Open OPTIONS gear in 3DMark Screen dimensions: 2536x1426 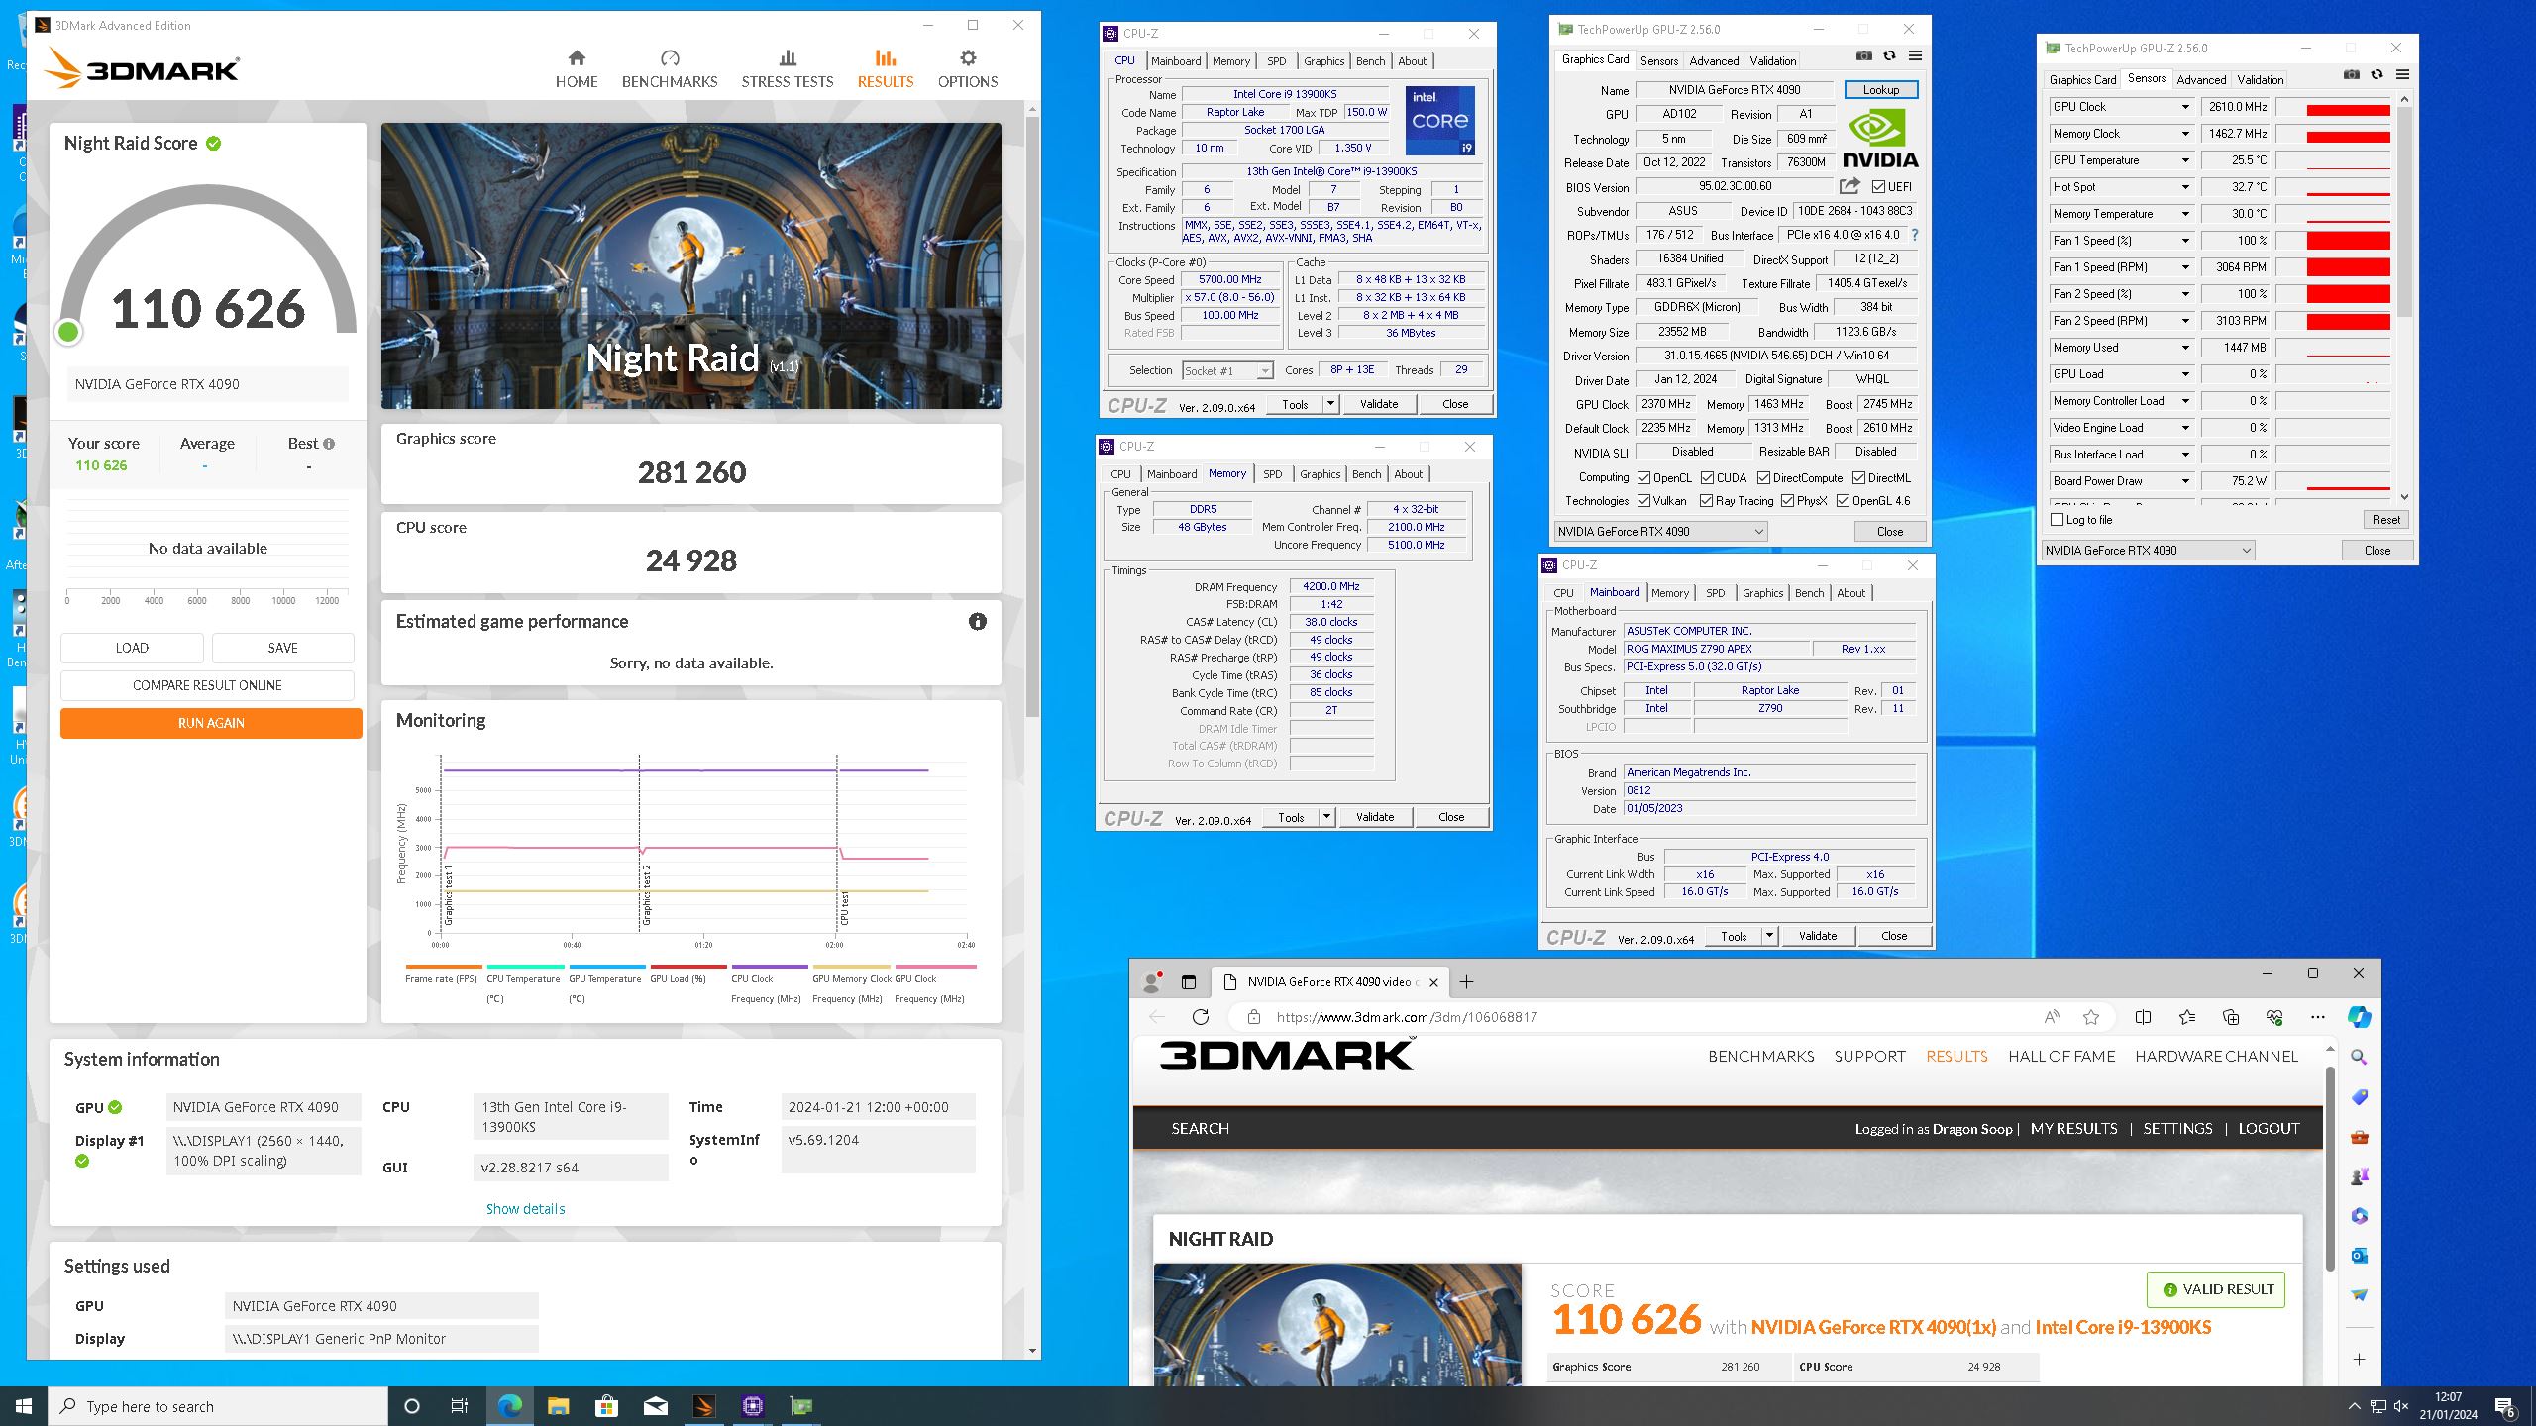(x=968, y=58)
